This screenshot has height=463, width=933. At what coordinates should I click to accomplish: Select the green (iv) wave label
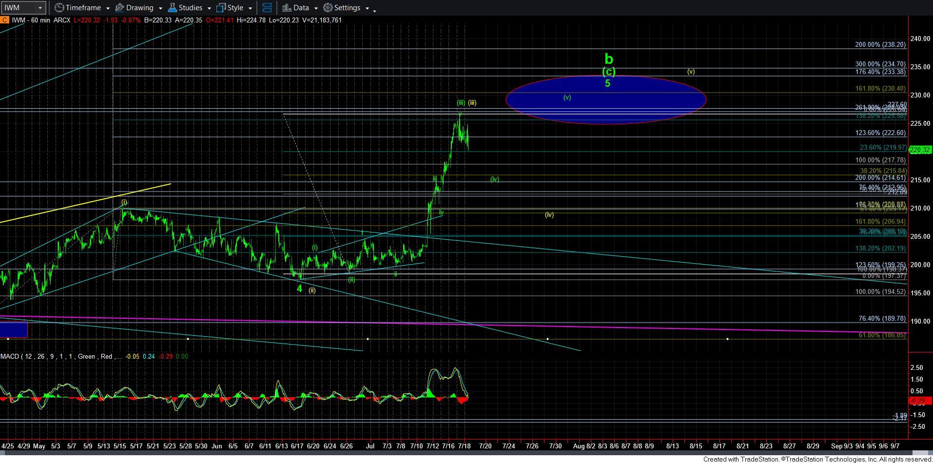point(495,179)
